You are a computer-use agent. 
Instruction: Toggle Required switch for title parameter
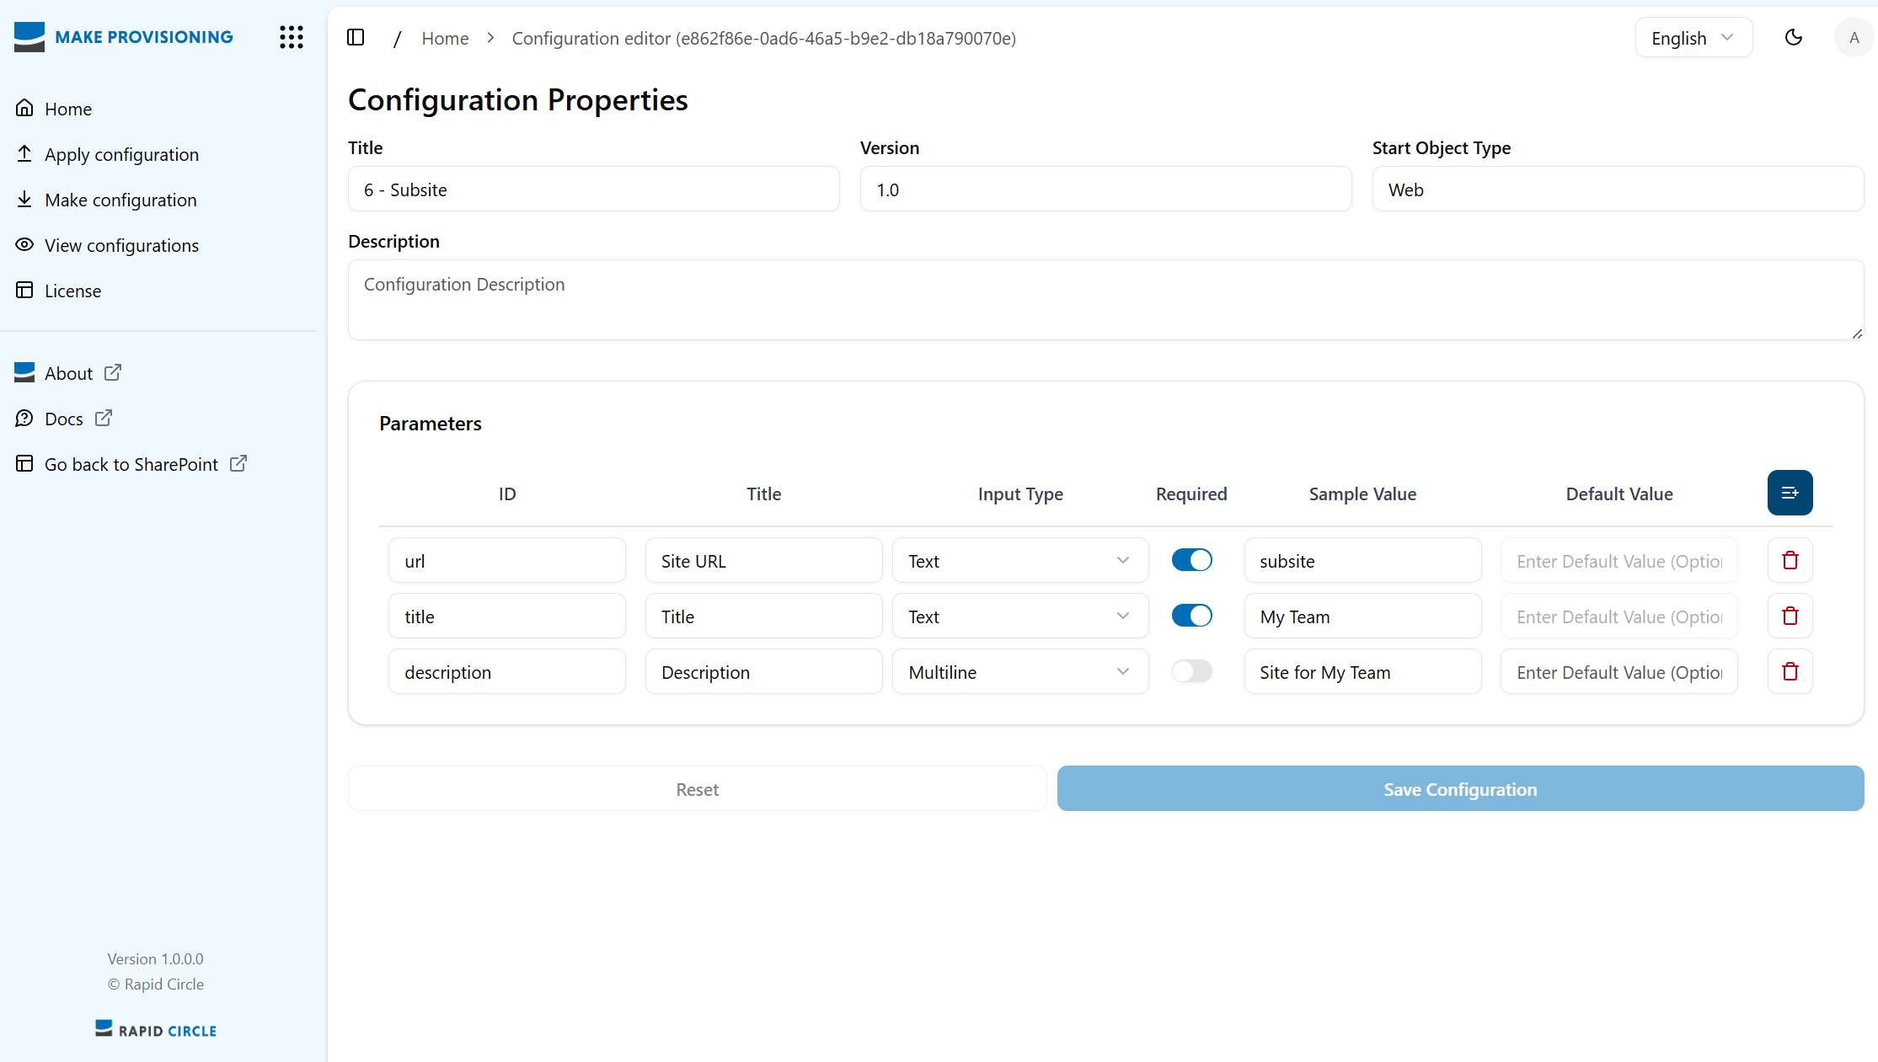click(x=1191, y=616)
